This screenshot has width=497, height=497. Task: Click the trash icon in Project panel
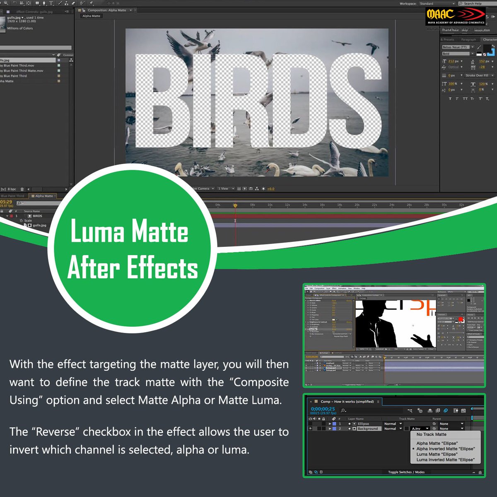[x=22, y=189]
